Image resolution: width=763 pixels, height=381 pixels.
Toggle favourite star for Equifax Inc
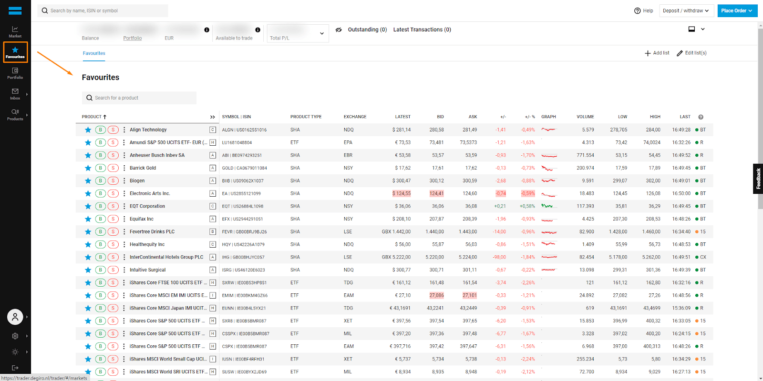(x=88, y=219)
